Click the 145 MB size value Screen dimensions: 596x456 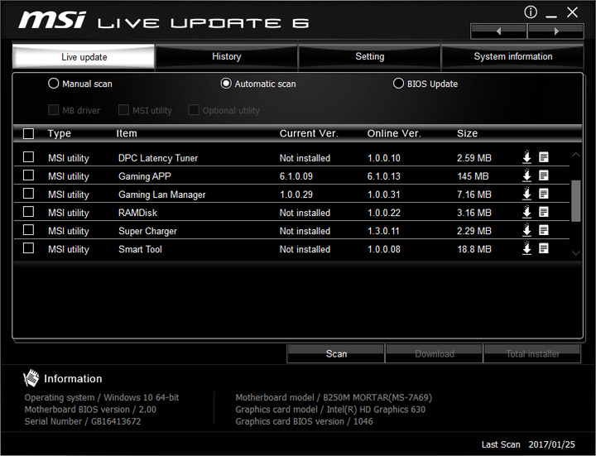[x=473, y=176]
